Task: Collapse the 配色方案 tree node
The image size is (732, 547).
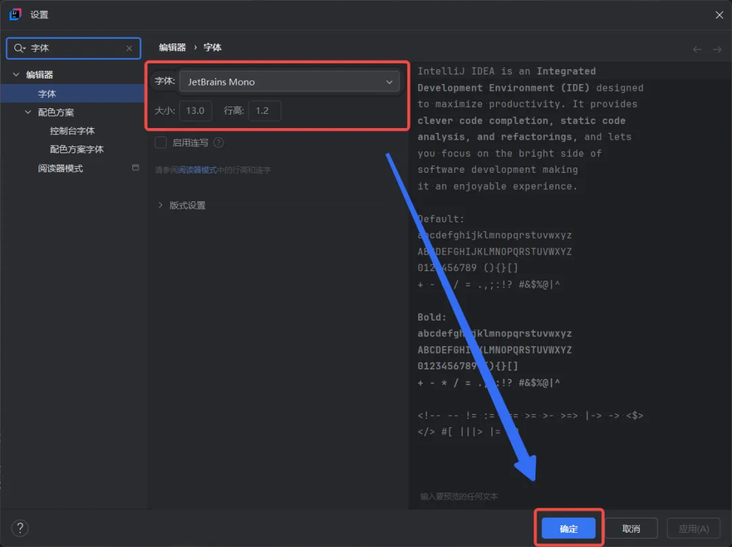Action: 28,112
